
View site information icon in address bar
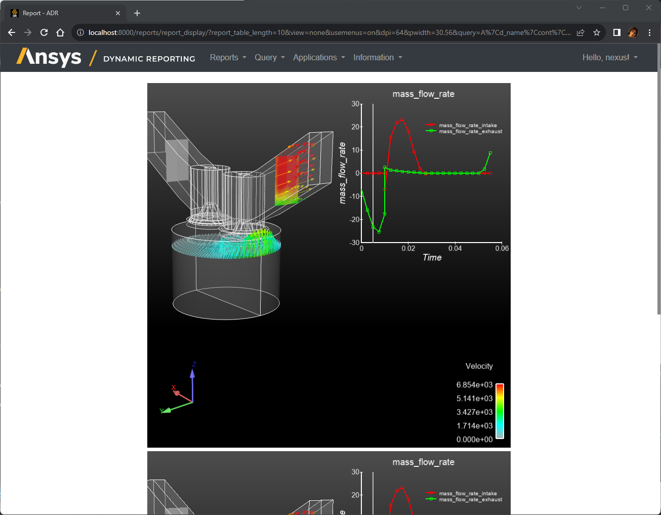point(80,32)
